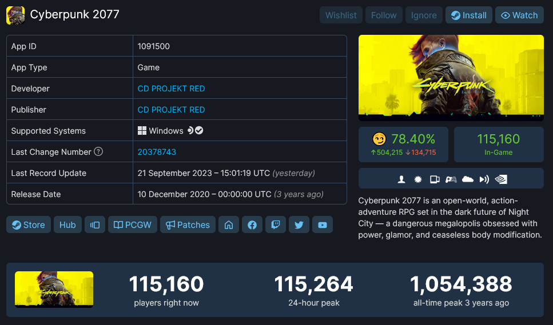Screen dimensions: 553x325
Task: Click the Follow button
Action: (x=384, y=15)
